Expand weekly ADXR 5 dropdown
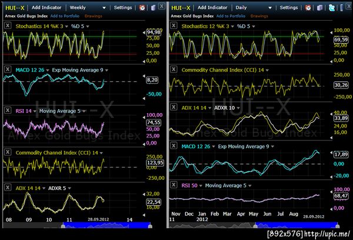The height and width of the screenshot is (240, 353). click(69, 188)
